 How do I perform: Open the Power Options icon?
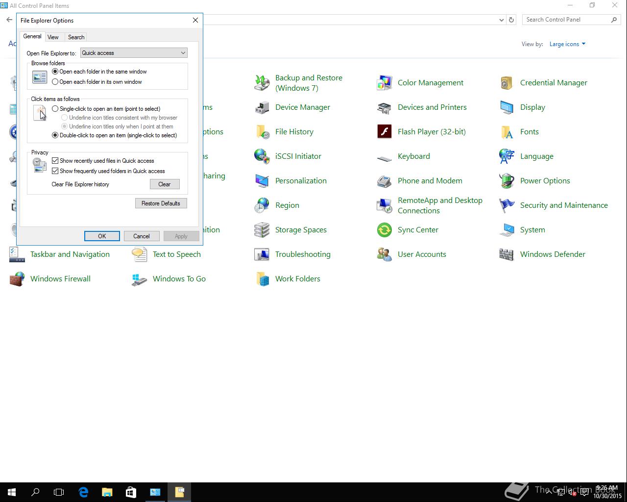click(x=507, y=181)
